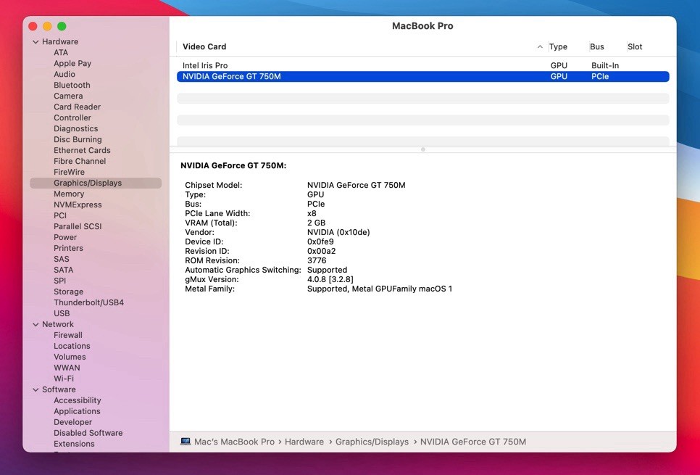Select Applications under Software

77,411
